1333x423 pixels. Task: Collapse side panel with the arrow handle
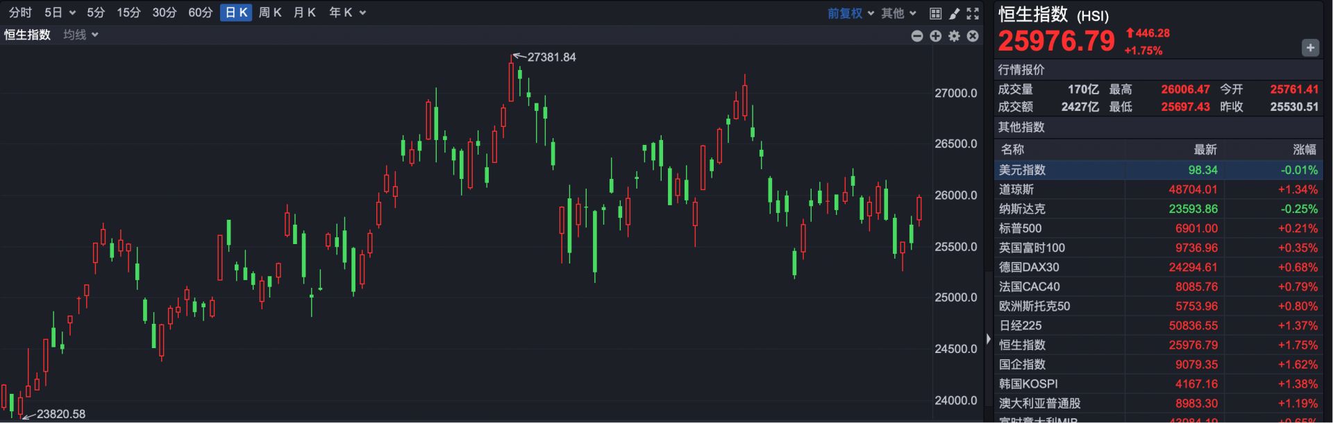989,339
